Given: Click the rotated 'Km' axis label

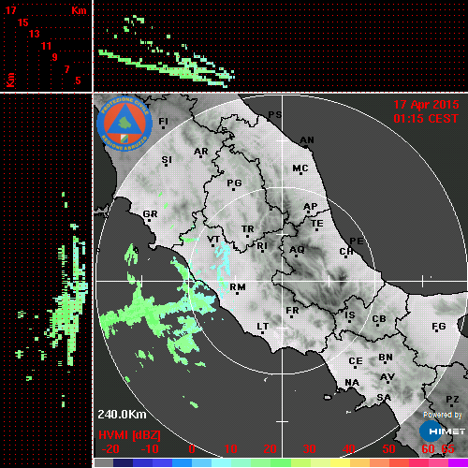Looking at the screenshot, I should [10, 80].
